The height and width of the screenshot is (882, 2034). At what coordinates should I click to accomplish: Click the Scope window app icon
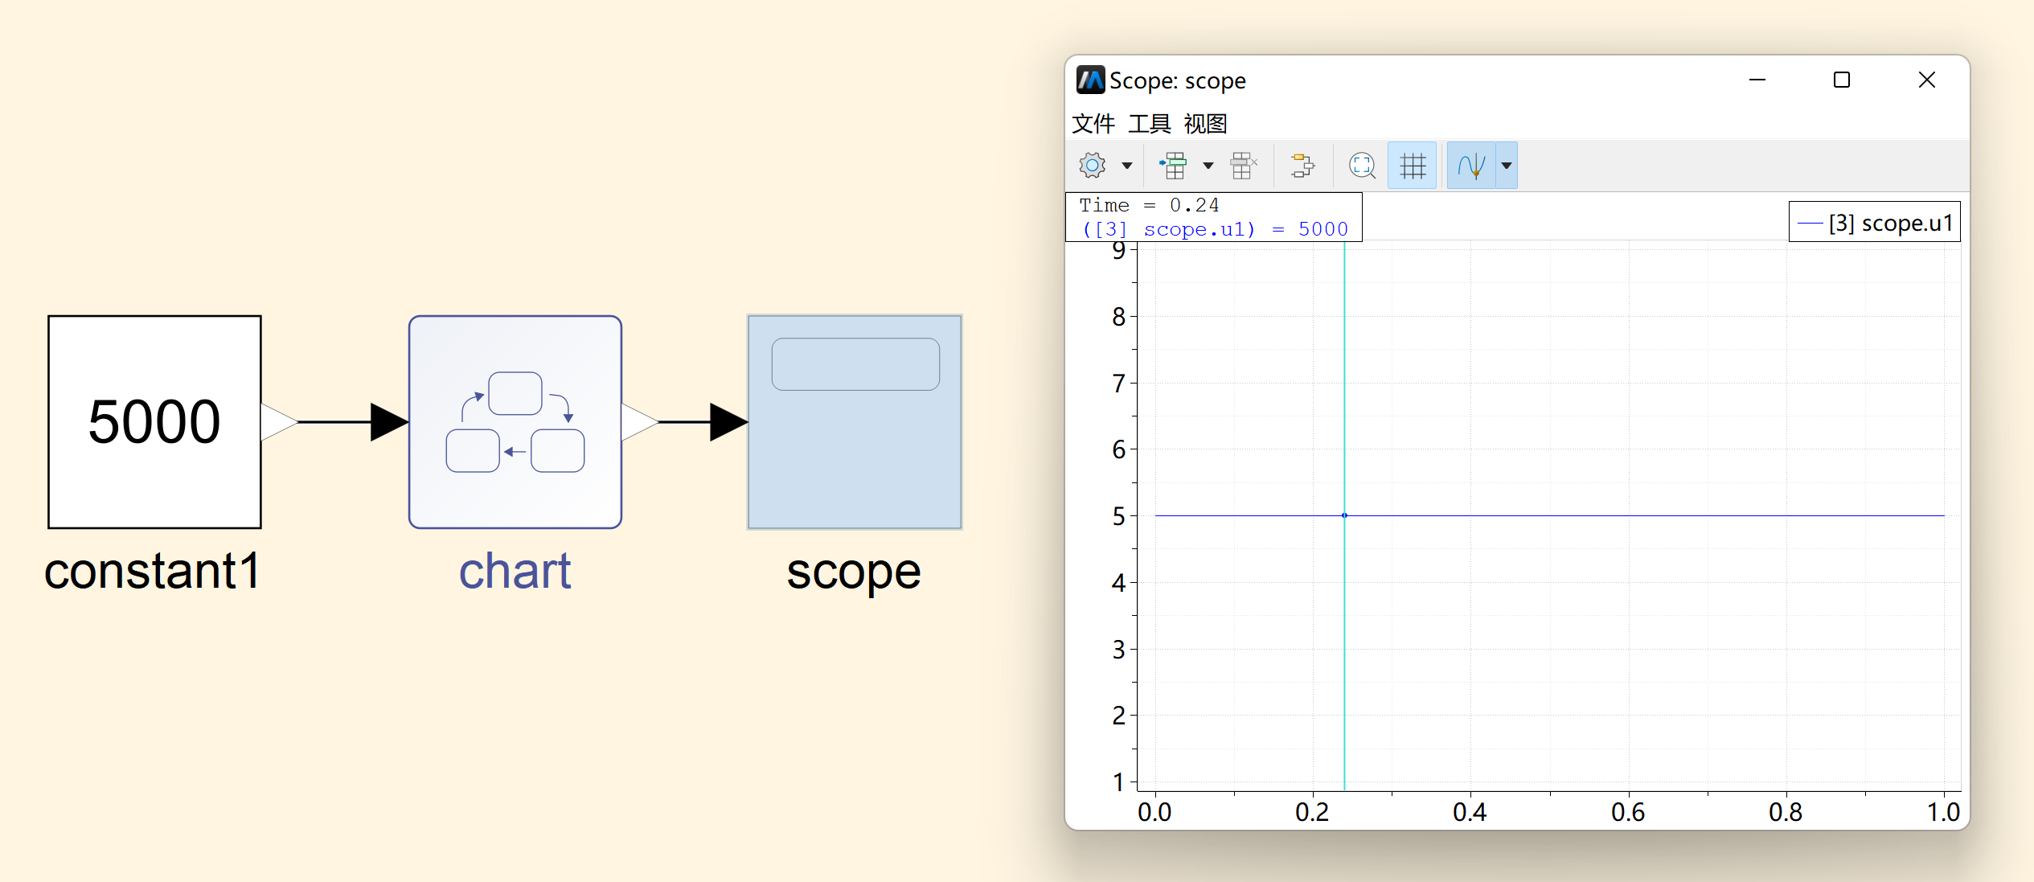point(1090,80)
